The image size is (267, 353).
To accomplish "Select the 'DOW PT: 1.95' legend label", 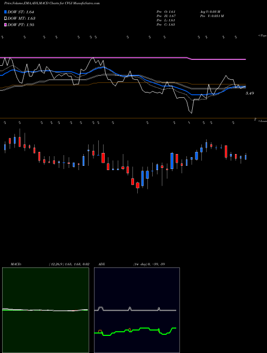I will (21, 25).
